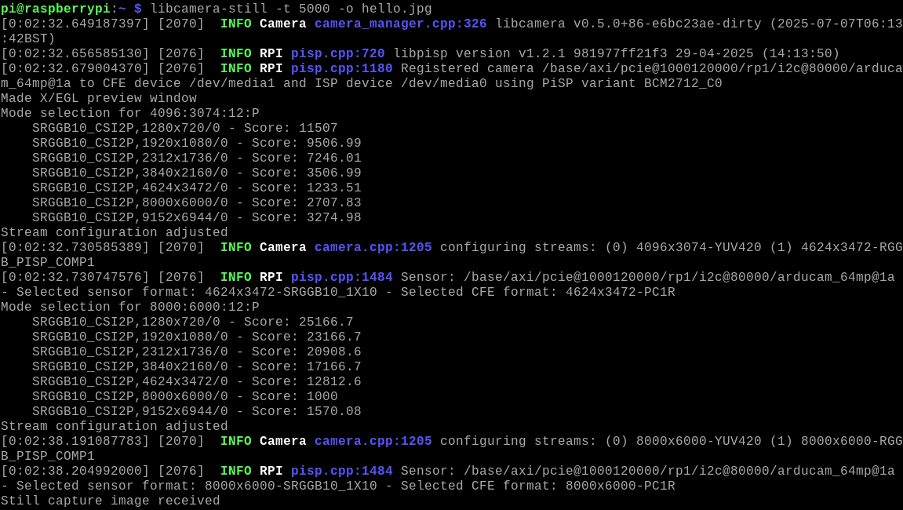Click the first camera.cpp:1205 reference
The height and width of the screenshot is (510, 903).
373,246
